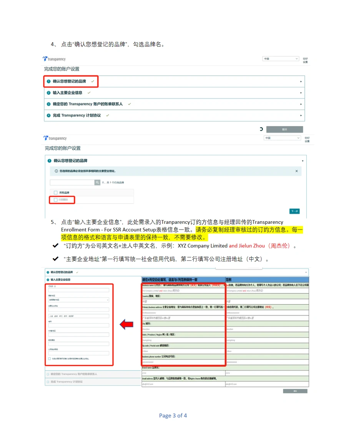This screenshot has height=447, width=346.
Task: Select greyed-out 完成 Transparency 计划协议 row
Action: pos(93,382)
